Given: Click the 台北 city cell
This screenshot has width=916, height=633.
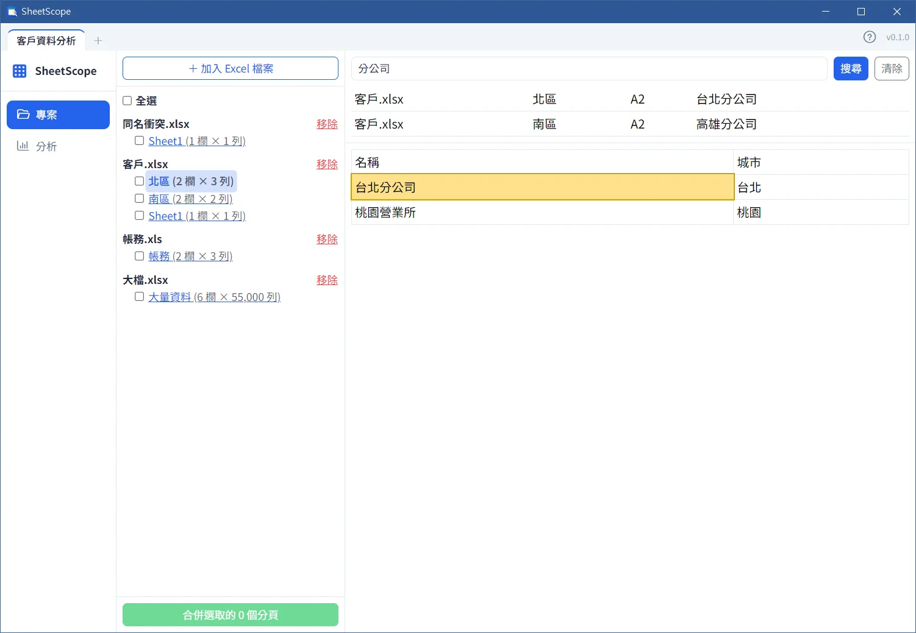Looking at the screenshot, I should coord(821,187).
